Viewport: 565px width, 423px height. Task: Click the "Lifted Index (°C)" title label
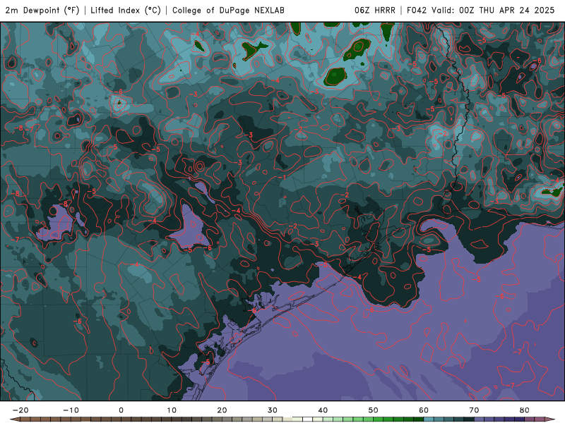[126, 11]
